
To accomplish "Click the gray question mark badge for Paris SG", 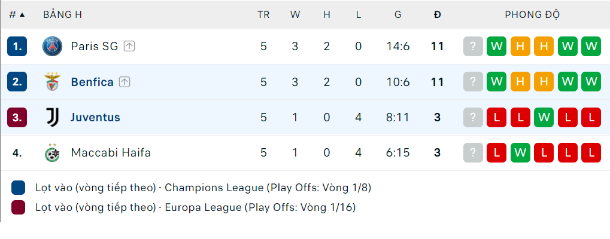I will [473, 47].
